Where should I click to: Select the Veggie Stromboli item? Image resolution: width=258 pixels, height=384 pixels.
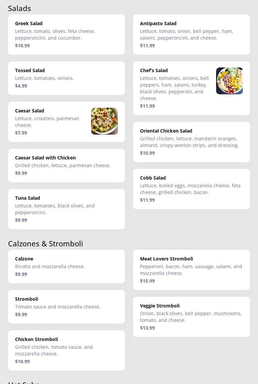[x=191, y=317]
